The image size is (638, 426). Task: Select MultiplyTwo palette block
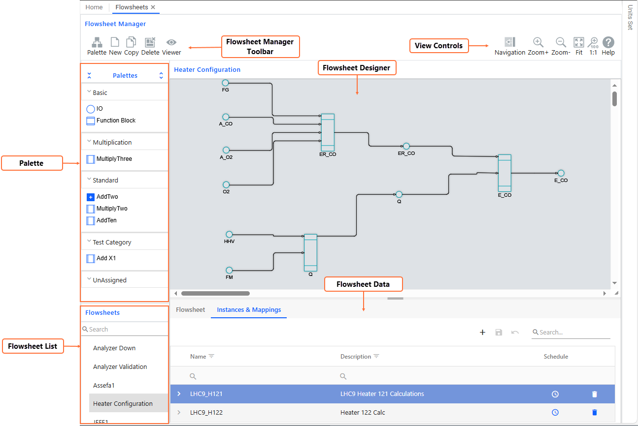tap(107, 209)
